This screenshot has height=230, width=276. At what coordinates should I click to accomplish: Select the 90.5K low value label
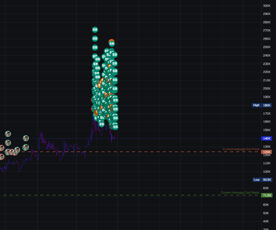point(267,180)
